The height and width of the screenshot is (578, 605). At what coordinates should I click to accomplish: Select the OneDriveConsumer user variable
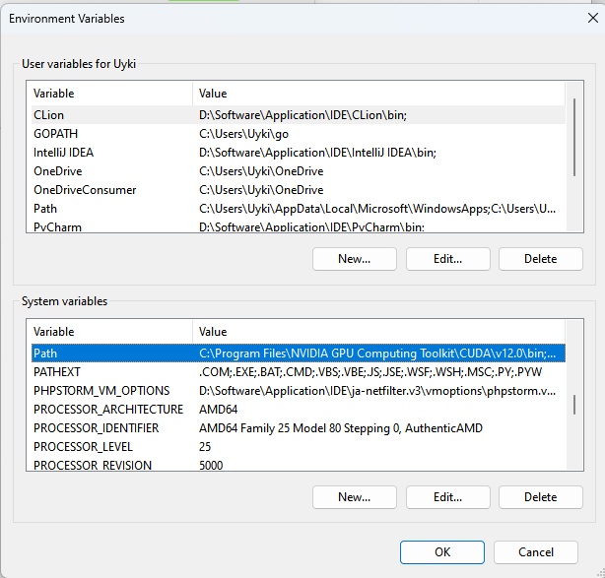point(299,190)
